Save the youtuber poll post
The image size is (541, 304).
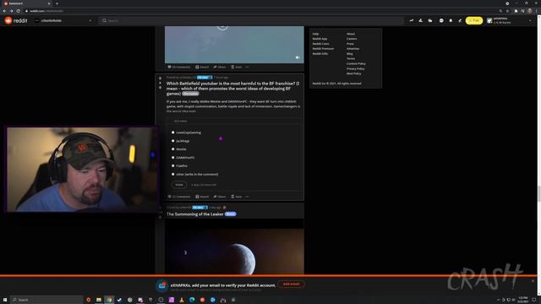tap(237, 197)
